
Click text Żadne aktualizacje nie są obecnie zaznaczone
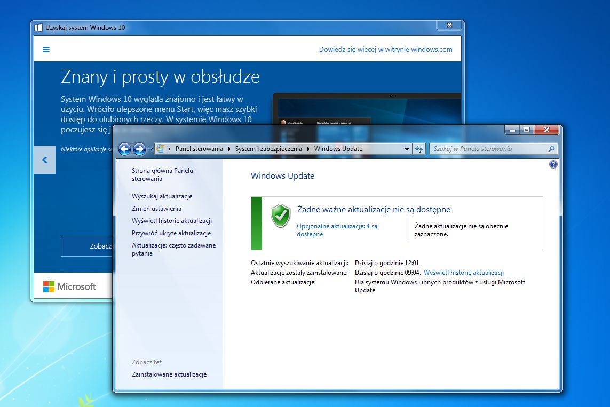[461, 230]
